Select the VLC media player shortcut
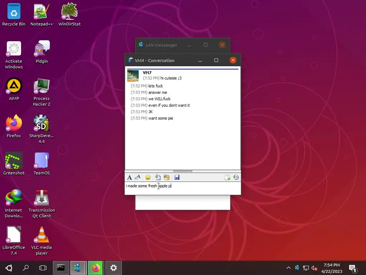 41,241
